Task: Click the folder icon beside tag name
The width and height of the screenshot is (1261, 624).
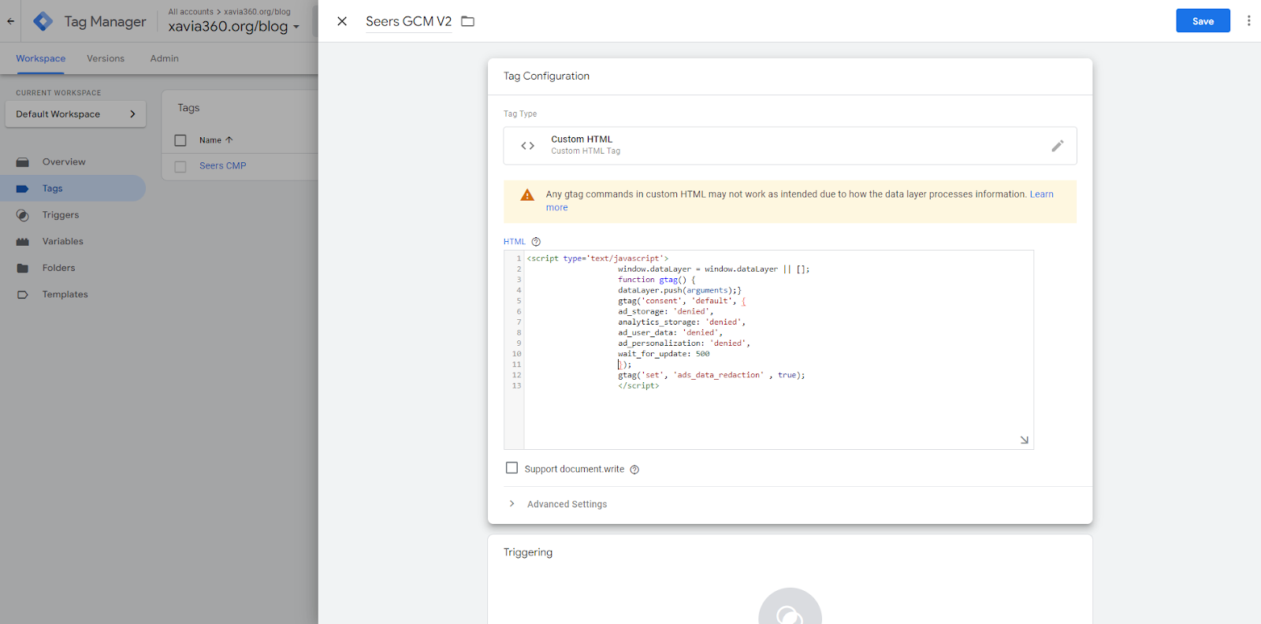Action: (467, 21)
